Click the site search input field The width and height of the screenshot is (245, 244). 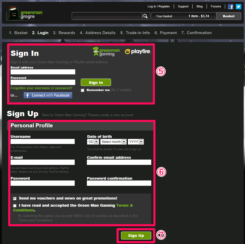pyautogui.click(x=107, y=16)
